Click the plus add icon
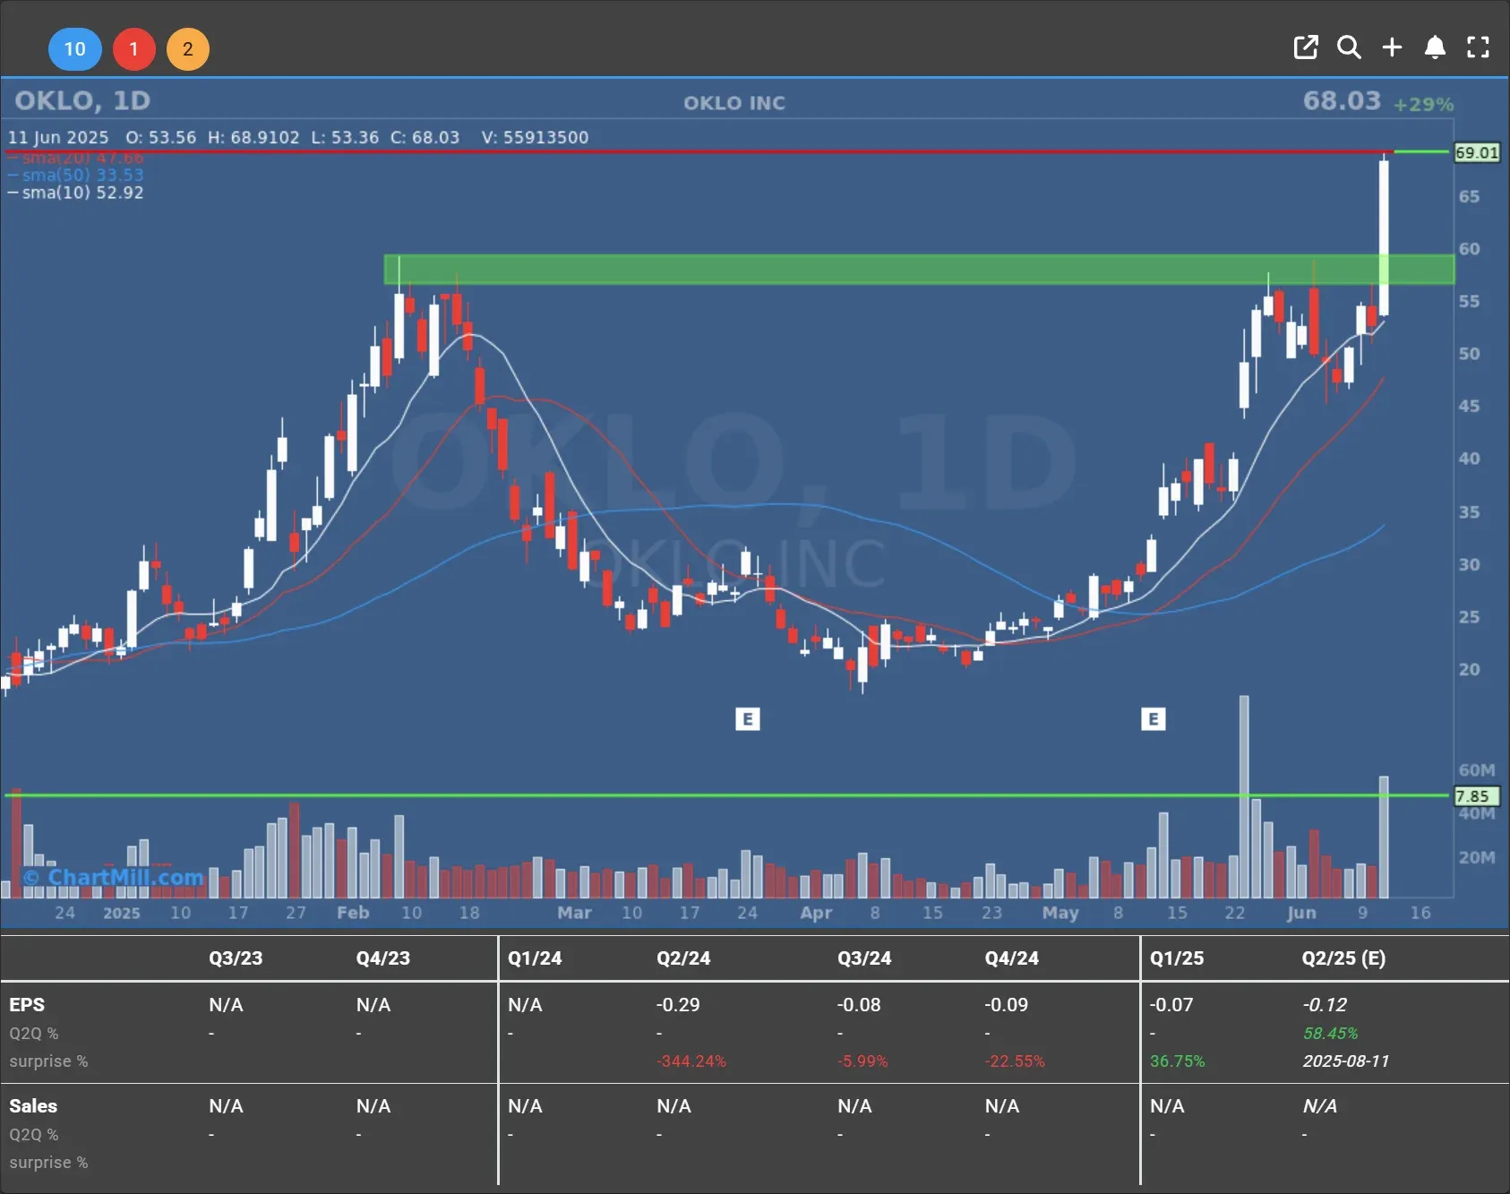Screen dimensions: 1510x1194 pyautogui.click(x=1392, y=47)
